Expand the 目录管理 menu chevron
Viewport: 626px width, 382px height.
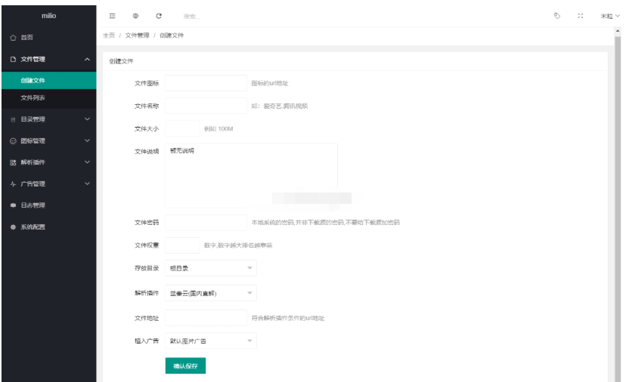pos(87,119)
